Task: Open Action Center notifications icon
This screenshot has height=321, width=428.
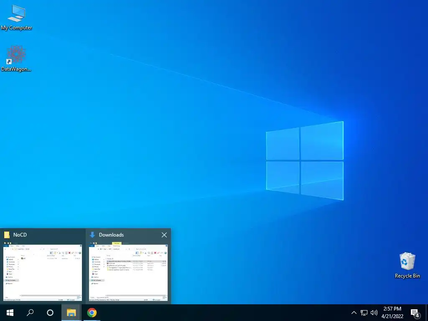Action: (415, 313)
